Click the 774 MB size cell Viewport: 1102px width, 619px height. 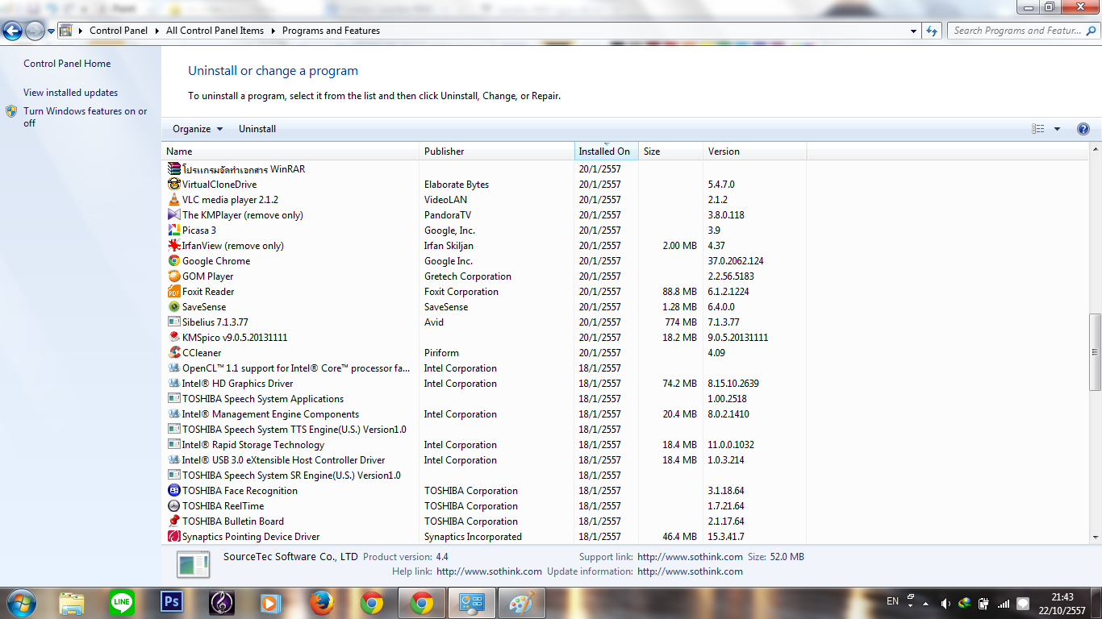tap(681, 322)
